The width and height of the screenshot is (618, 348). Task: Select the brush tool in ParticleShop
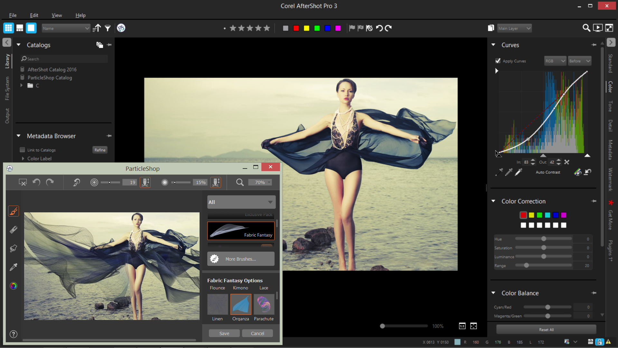click(14, 211)
